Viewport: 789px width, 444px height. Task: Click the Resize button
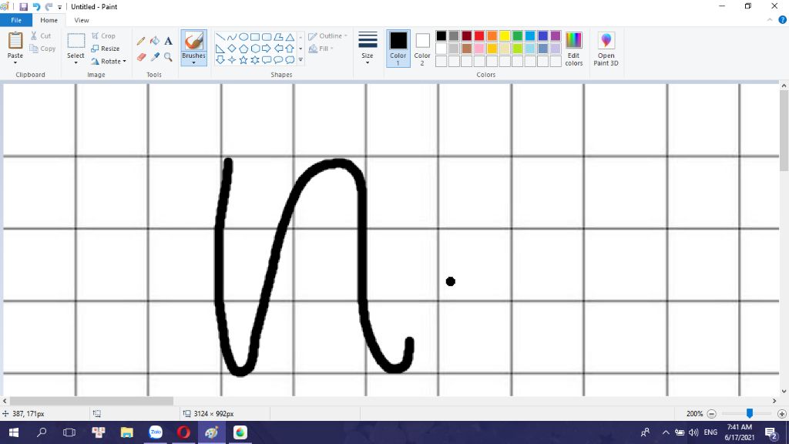point(106,49)
